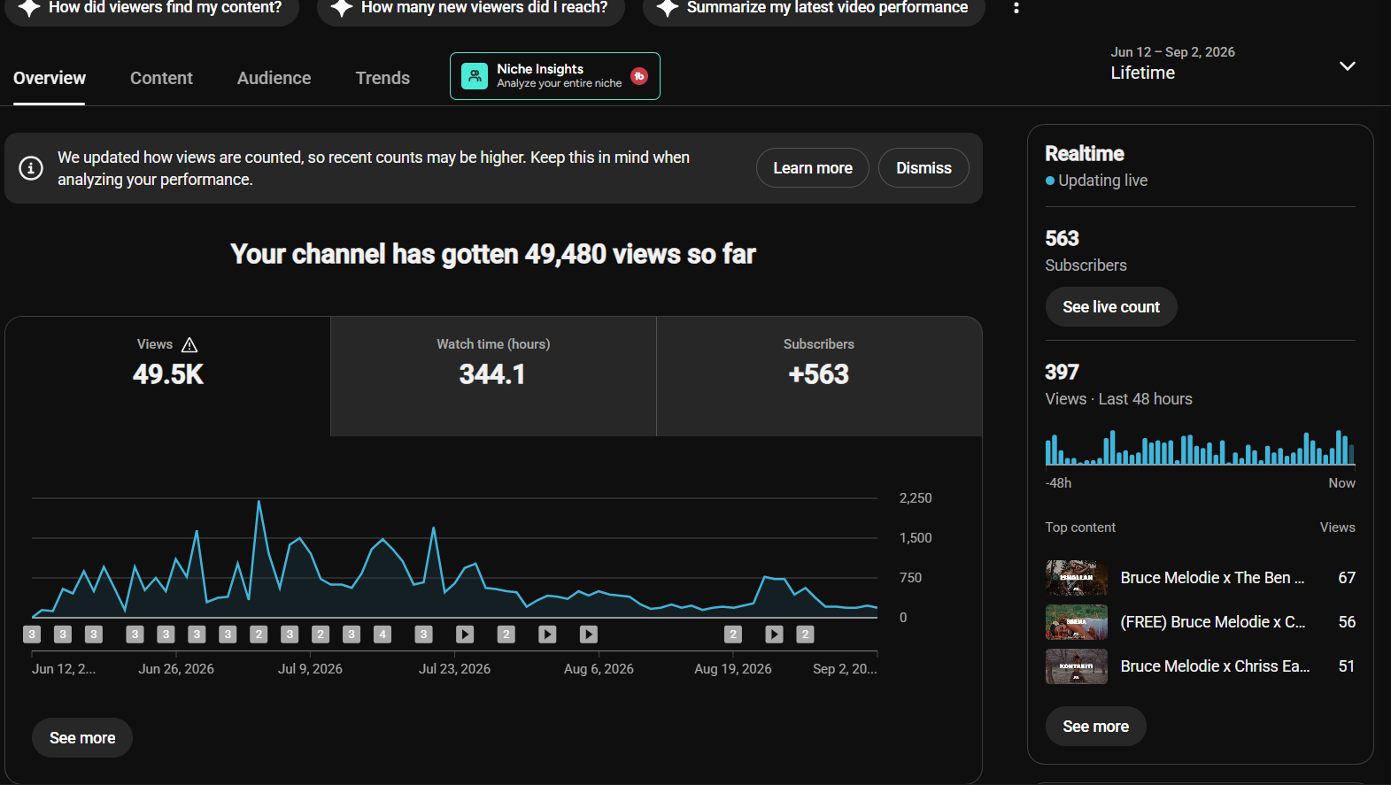Switch to the Audience tab
The height and width of the screenshot is (785, 1391).
click(274, 78)
